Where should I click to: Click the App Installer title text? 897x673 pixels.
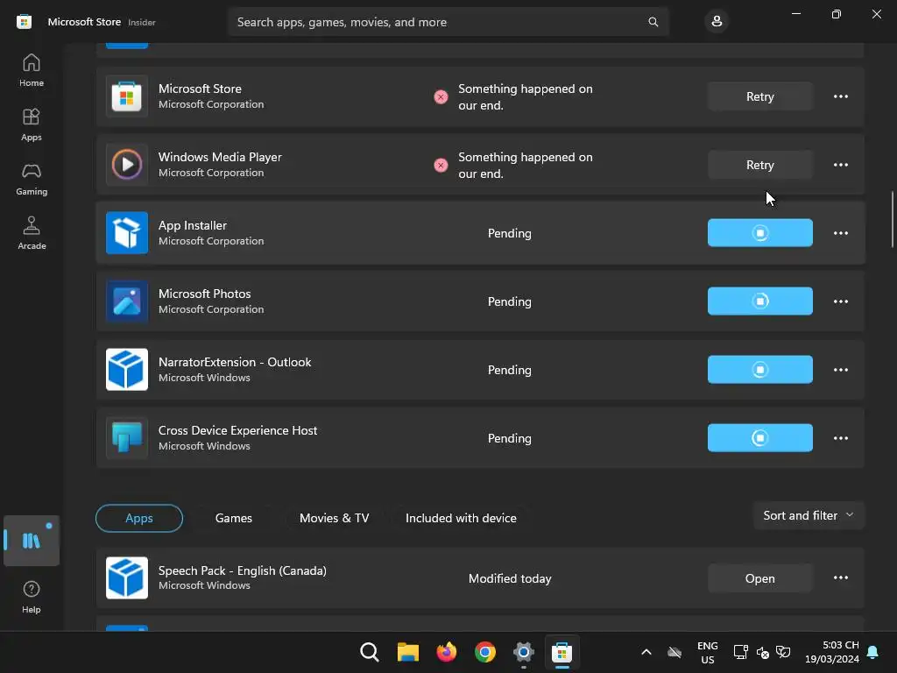[x=192, y=225]
